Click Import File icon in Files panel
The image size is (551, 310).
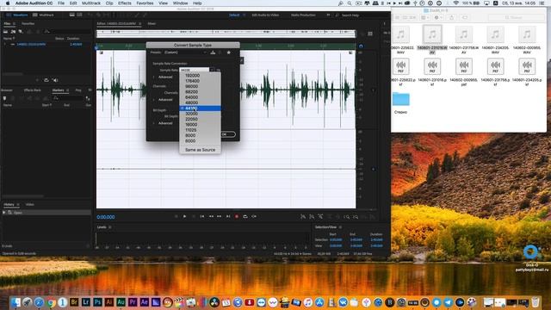tap(13, 32)
